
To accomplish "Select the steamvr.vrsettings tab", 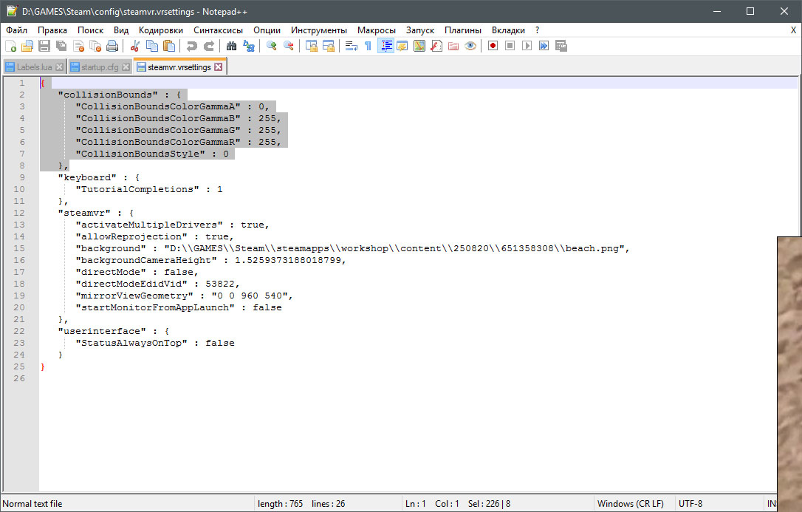I will click(x=179, y=67).
